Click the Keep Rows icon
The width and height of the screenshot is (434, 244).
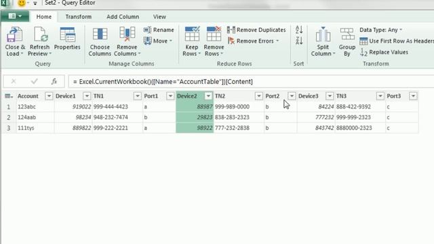point(192,34)
